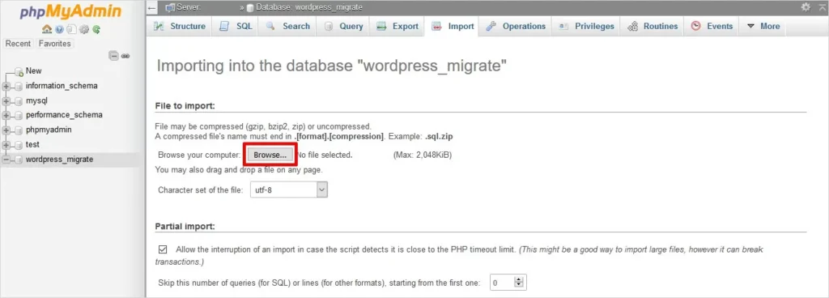Show the Favorites tables list
829x298 pixels.
[54, 44]
